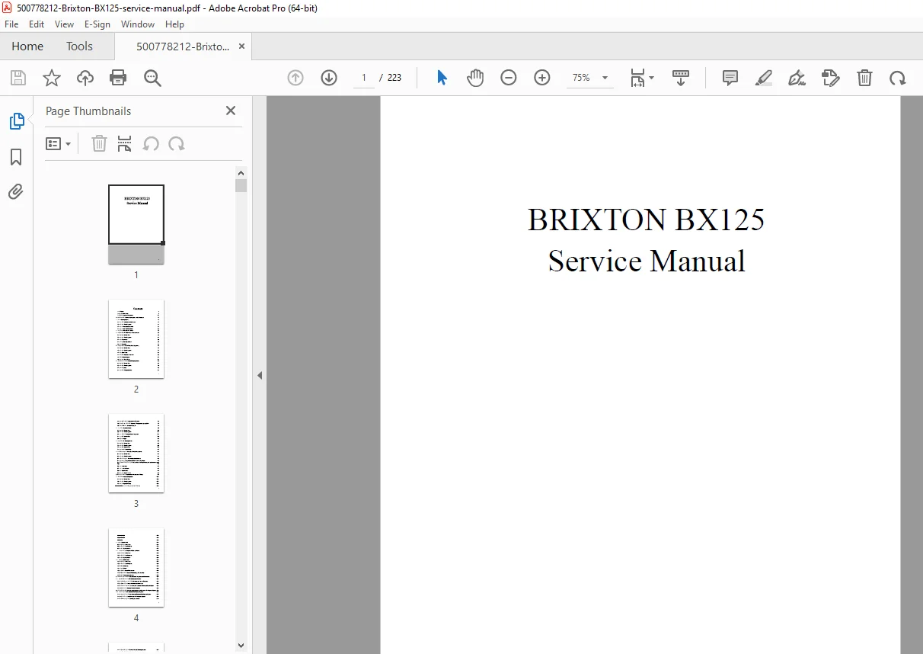Image resolution: width=923 pixels, height=654 pixels.
Task: Go to the previous page arrow
Action: pos(295,78)
